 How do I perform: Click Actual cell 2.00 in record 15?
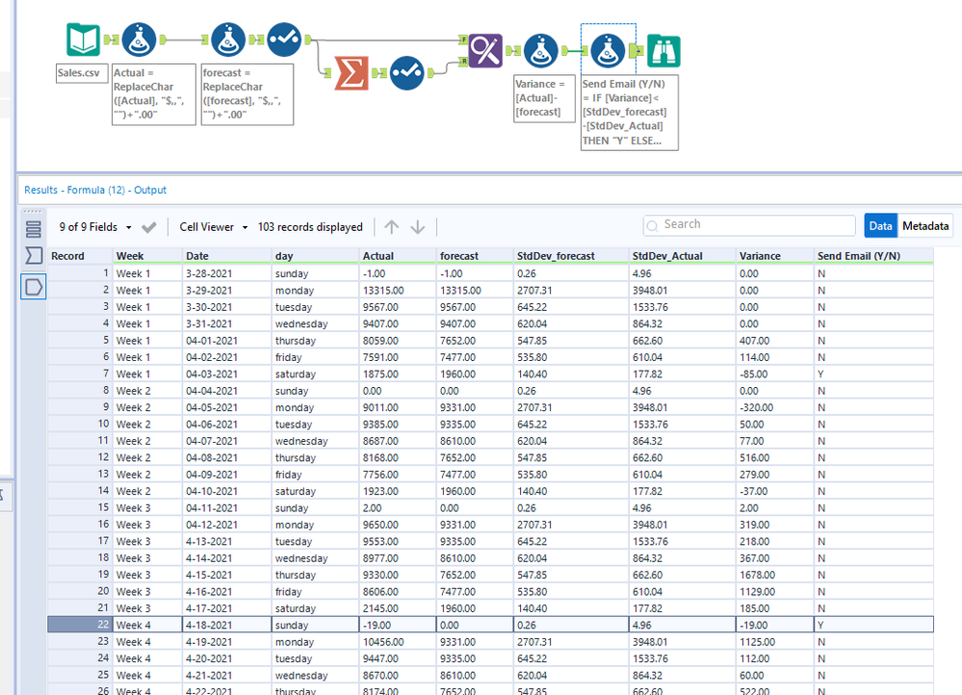click(x=398, y=508)
